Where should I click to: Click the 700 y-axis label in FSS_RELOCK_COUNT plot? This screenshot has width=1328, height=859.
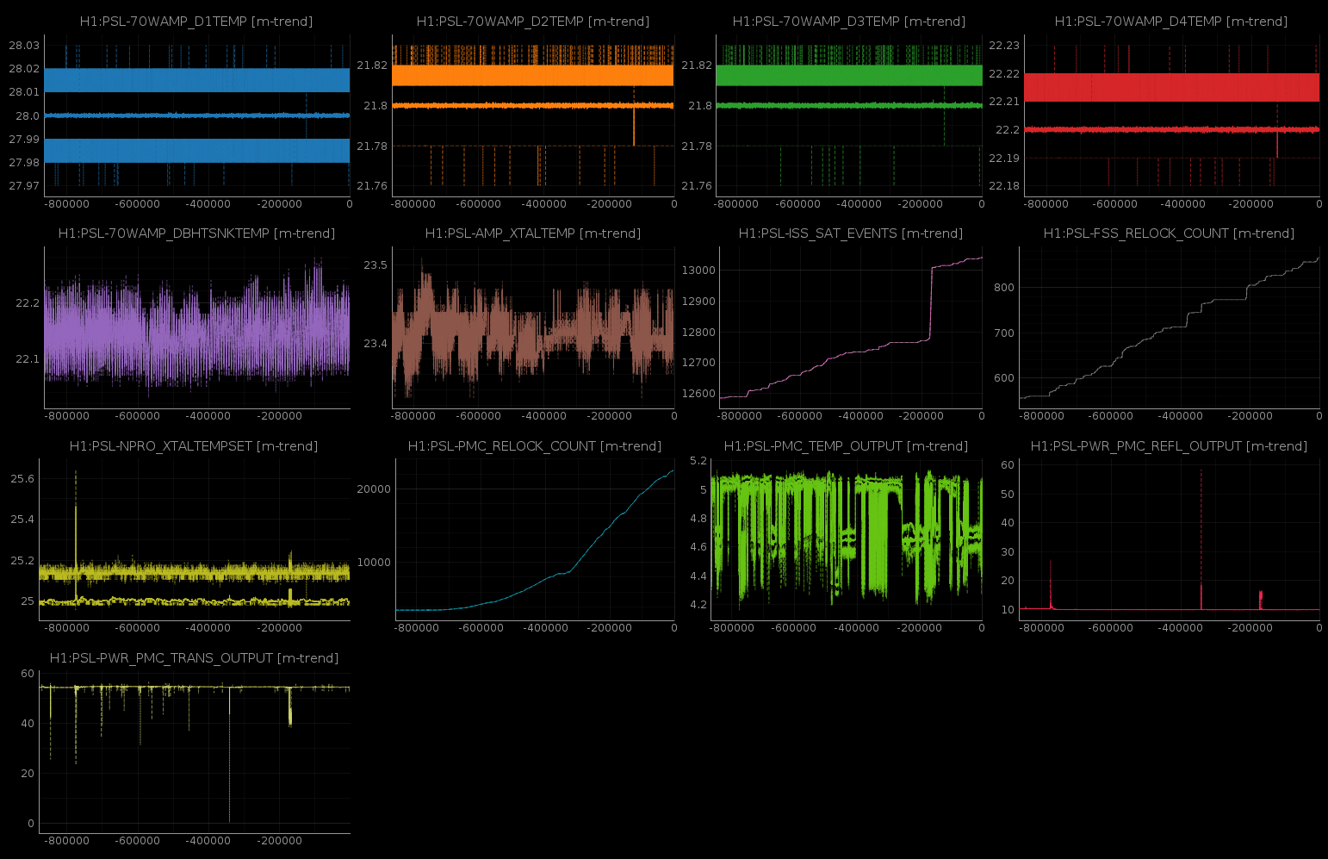(1004, 333)
